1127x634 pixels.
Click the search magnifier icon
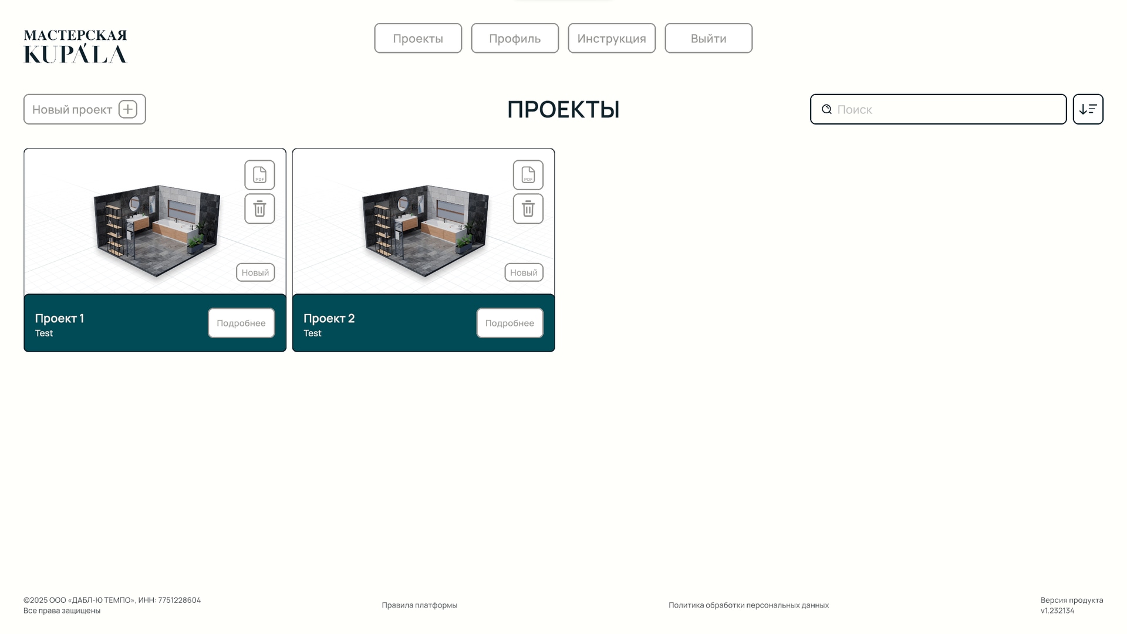[826, 109]
